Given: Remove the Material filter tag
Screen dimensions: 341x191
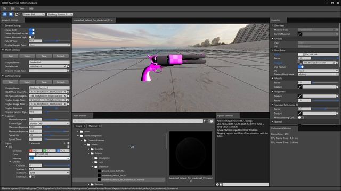Looking at the screenshot, I should coord(100,126).
